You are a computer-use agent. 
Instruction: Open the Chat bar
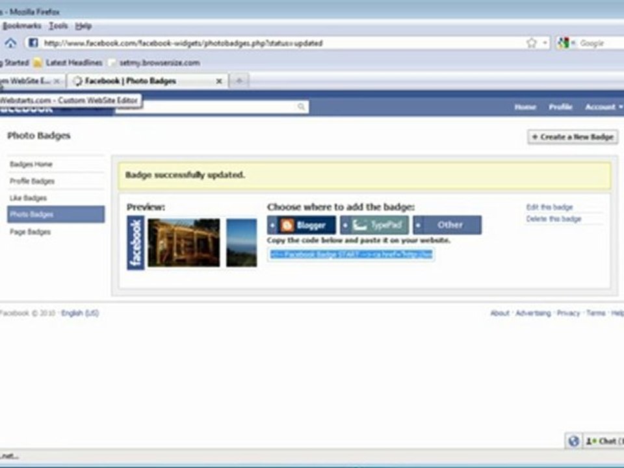point(603,441)
